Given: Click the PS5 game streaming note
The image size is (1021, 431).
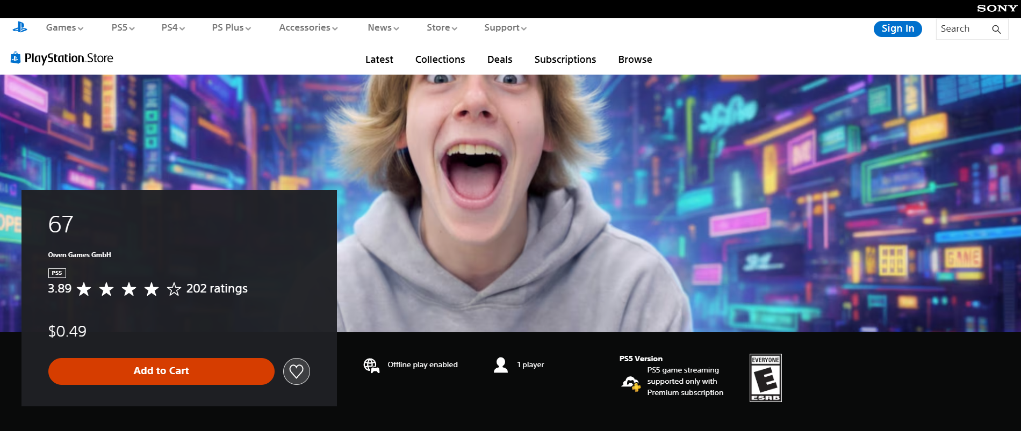Looking at the screenshot, I should coord(685,381).
